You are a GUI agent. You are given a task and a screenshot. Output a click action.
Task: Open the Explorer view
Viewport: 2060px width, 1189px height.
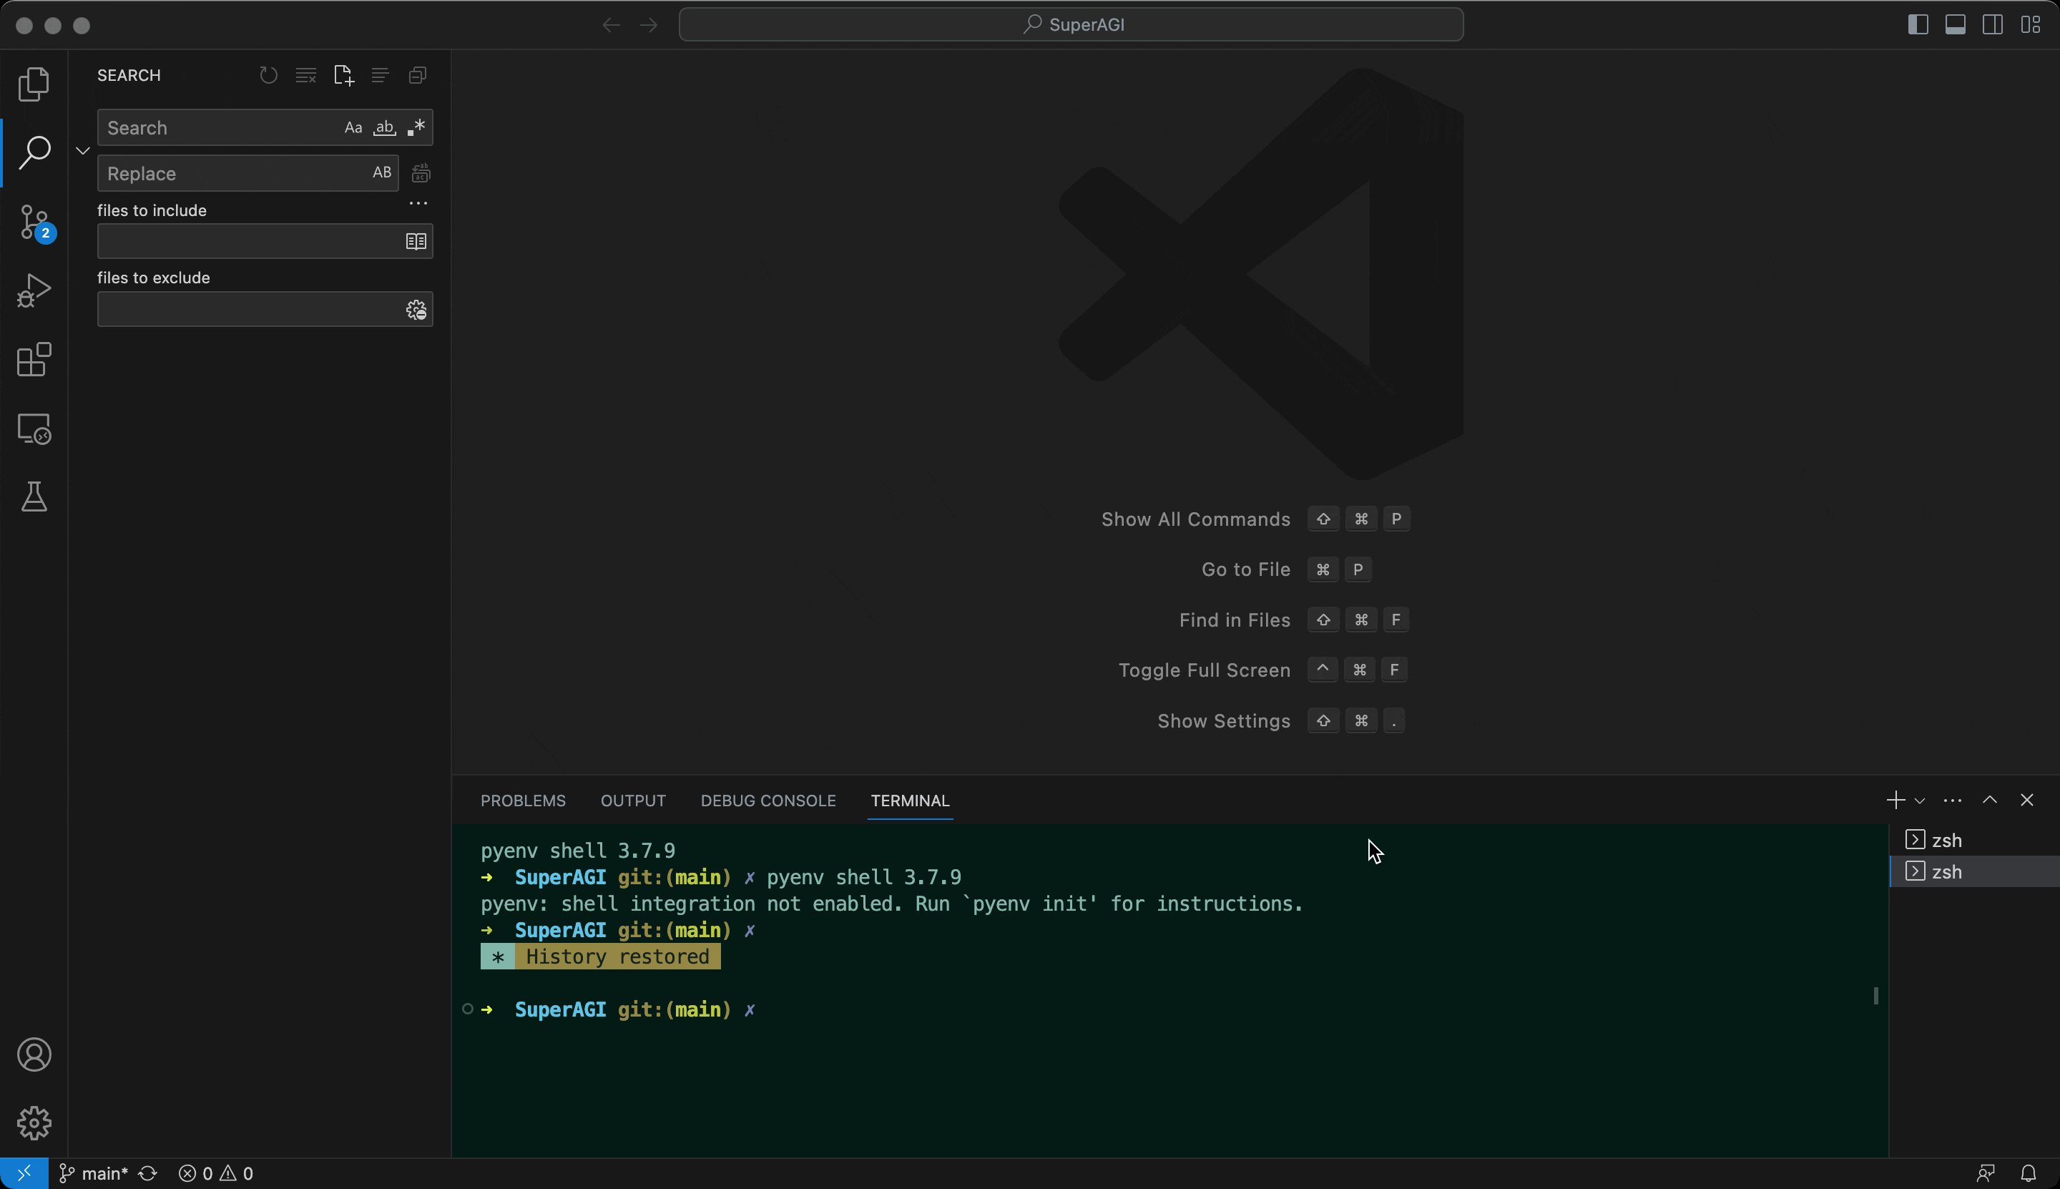point(34,84)
